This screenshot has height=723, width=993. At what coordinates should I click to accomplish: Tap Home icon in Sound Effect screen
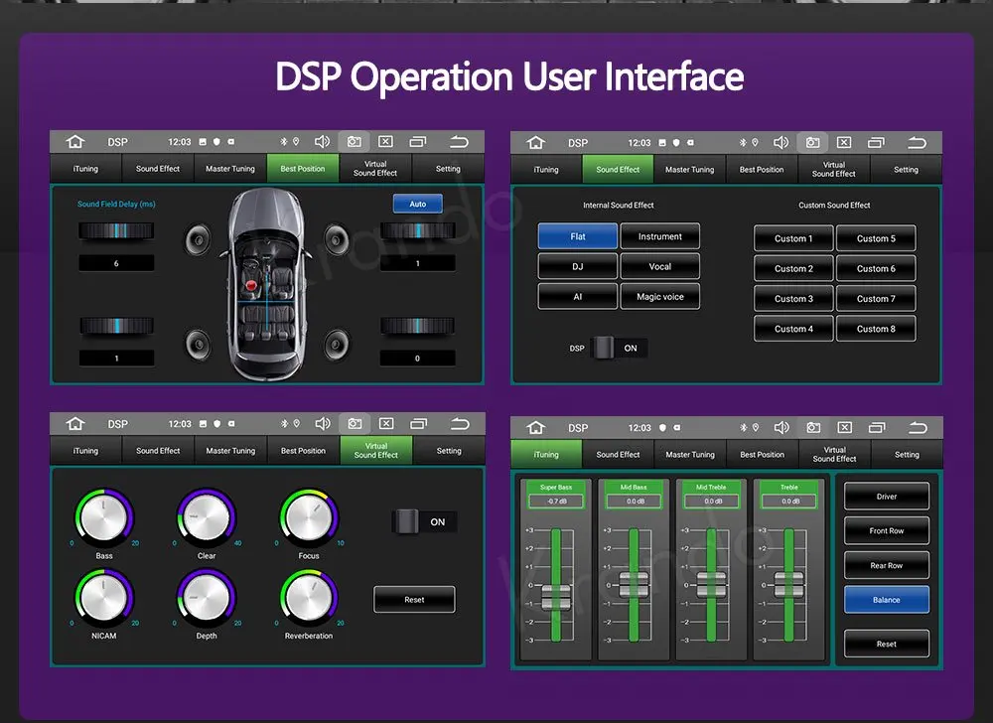coord(536,142)
